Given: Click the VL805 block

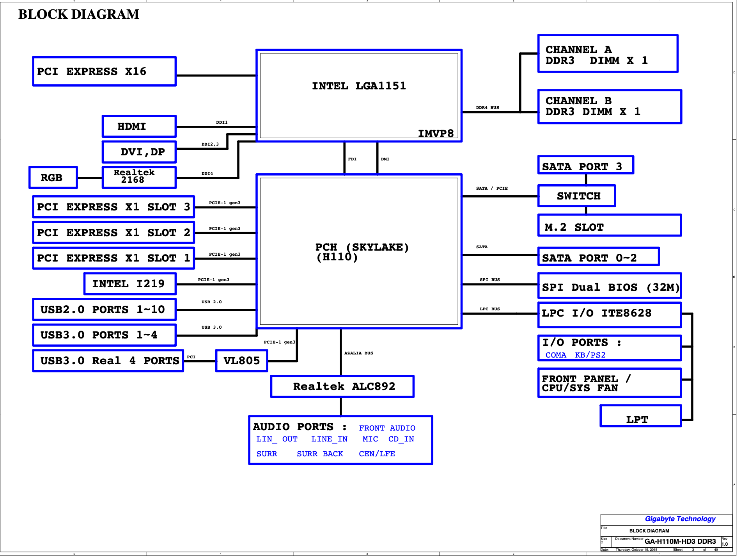Looking at the screenshot, I should click(x=242, y=361).
